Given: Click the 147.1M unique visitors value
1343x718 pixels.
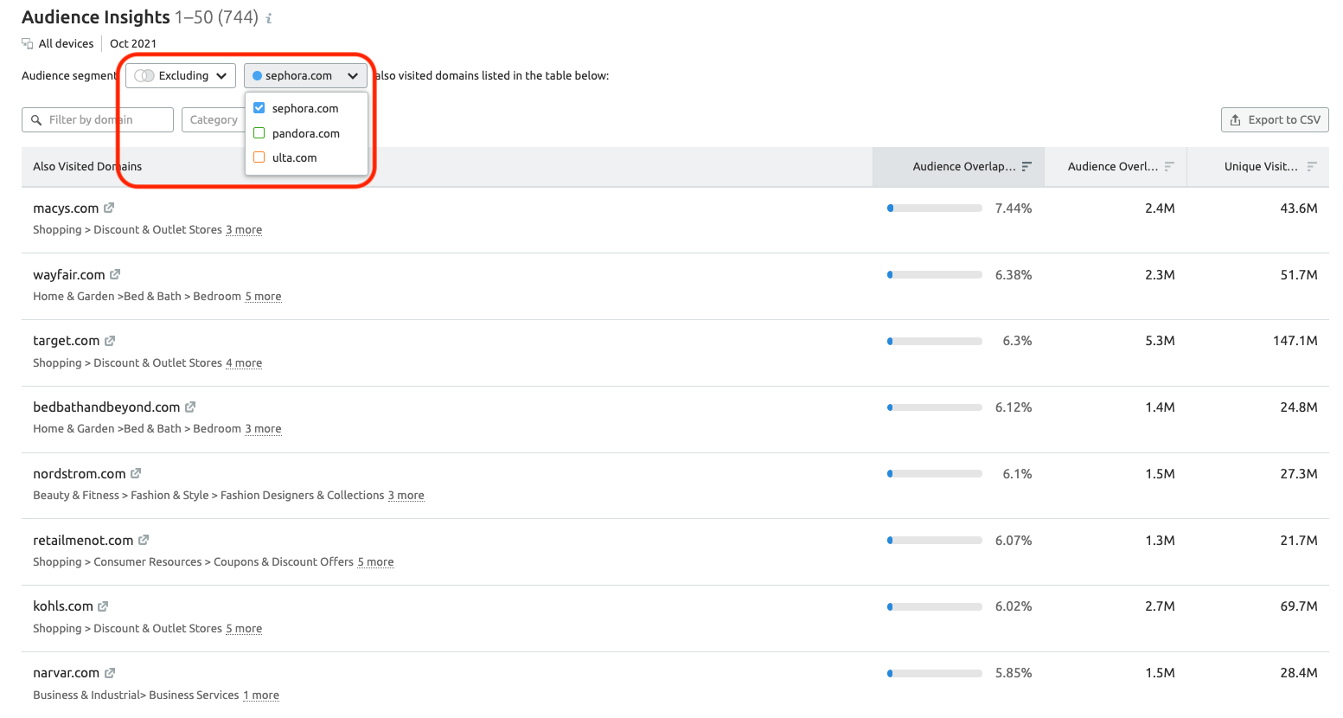Looking at the screenshot, I should pyautogui.click(x=1295, y=341).
